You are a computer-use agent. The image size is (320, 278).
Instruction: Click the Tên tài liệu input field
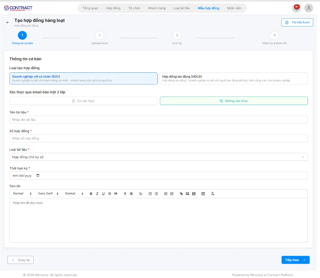158,120
